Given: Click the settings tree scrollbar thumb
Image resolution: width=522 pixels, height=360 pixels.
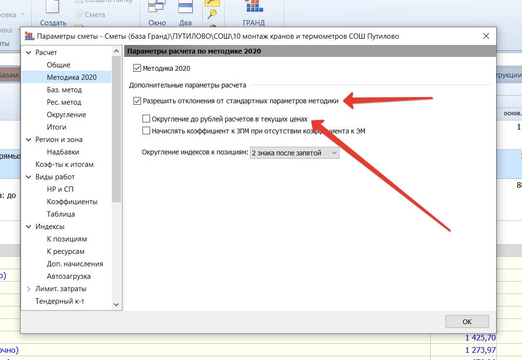Looking at the screenshot, I should pos(116,129).
